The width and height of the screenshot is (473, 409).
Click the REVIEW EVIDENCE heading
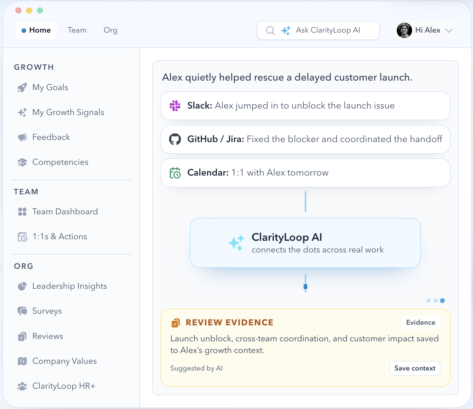point(229,323)
